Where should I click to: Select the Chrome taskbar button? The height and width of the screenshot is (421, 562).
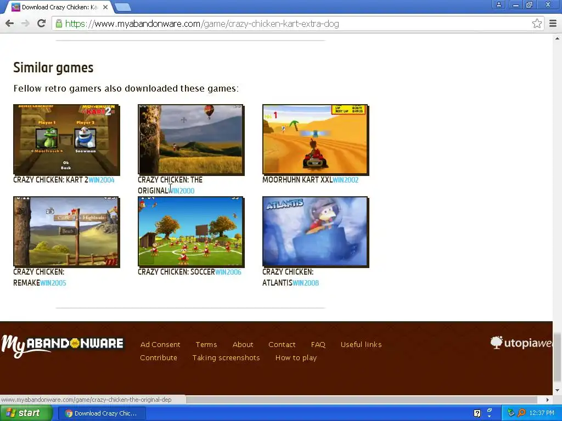102,413
